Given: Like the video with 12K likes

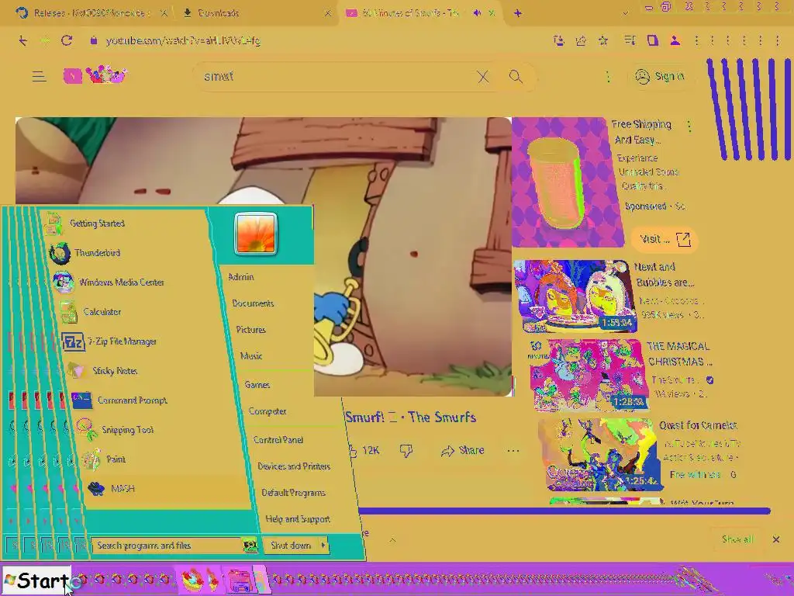Looking at the screenshot, I should (x=364, y=450).
